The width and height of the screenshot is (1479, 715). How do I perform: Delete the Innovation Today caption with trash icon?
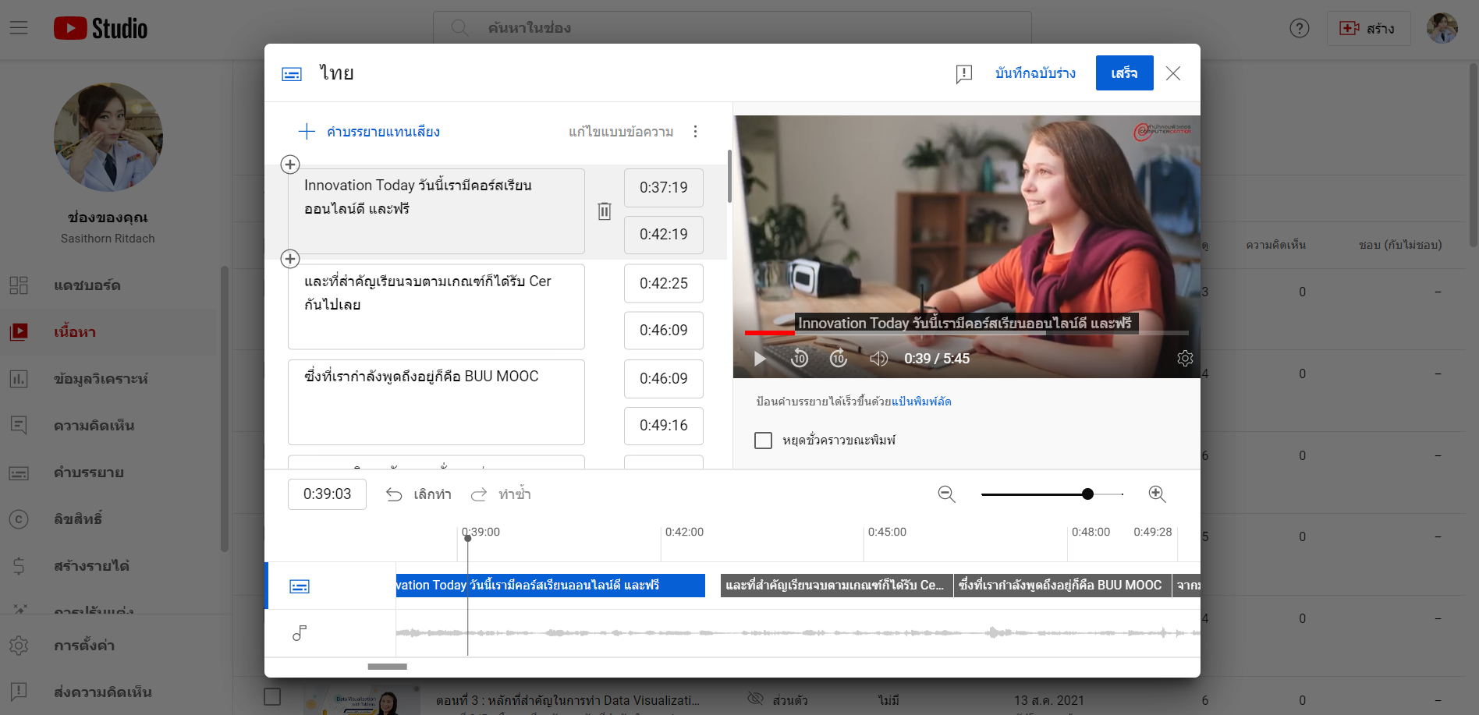(605, 211)
